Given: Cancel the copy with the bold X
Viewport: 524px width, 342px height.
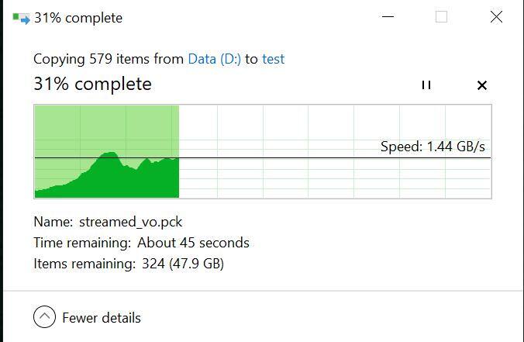Looking at the screenshot, I should 481,85.
